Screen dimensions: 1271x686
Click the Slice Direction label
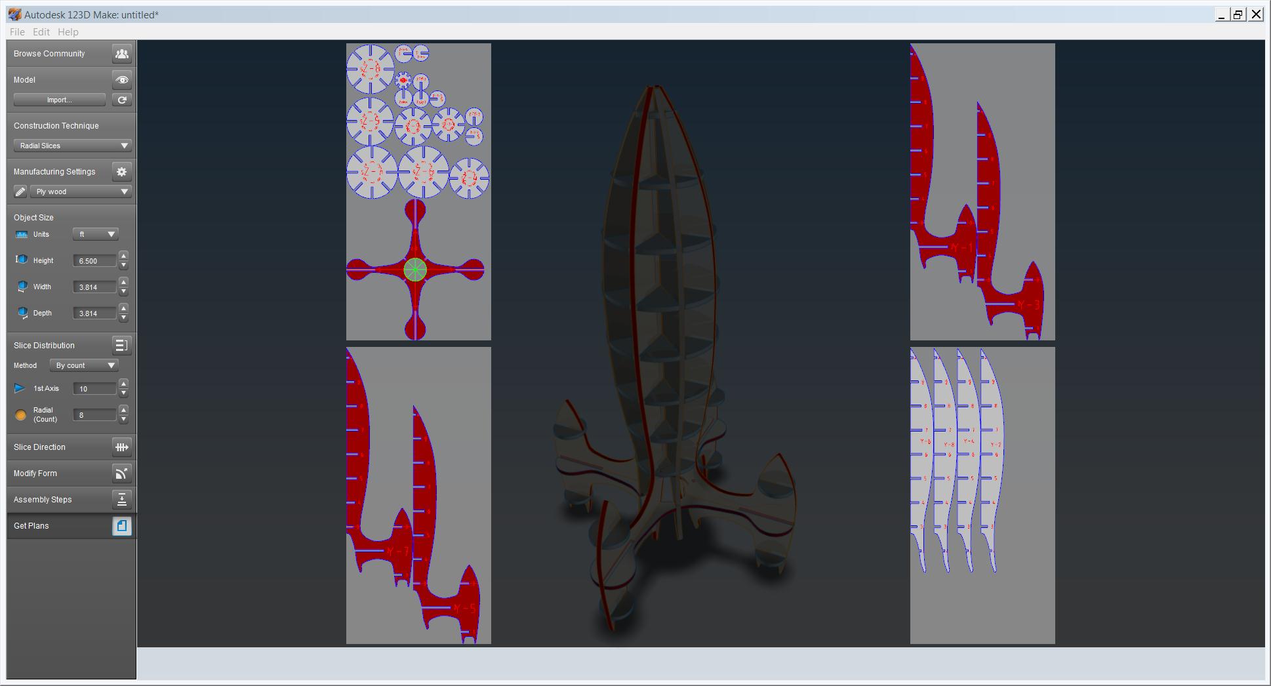pos(39,447)
